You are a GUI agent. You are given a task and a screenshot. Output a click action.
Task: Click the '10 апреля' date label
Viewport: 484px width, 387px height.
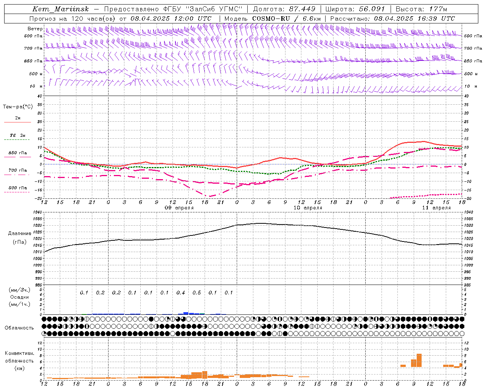point(308,208)
